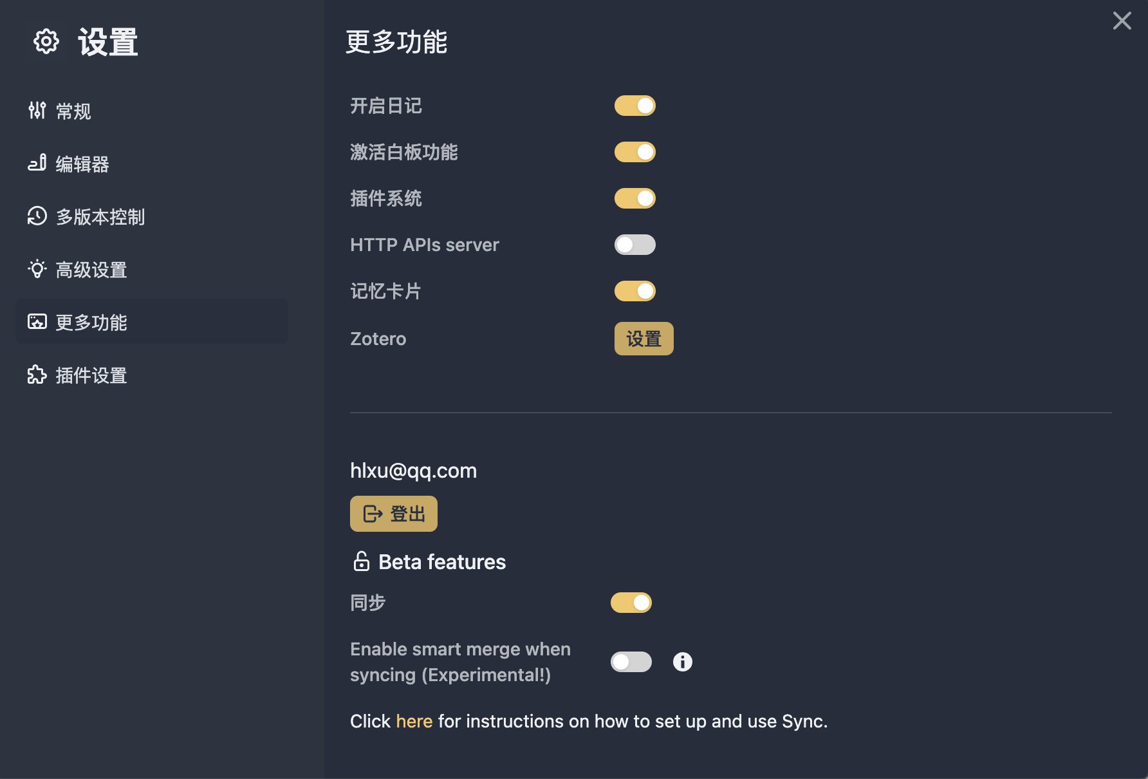Turn off the 激活白板功能 switch
Image resolution: width=1148 pixels, height=779 pixels.
click(634, 151)
